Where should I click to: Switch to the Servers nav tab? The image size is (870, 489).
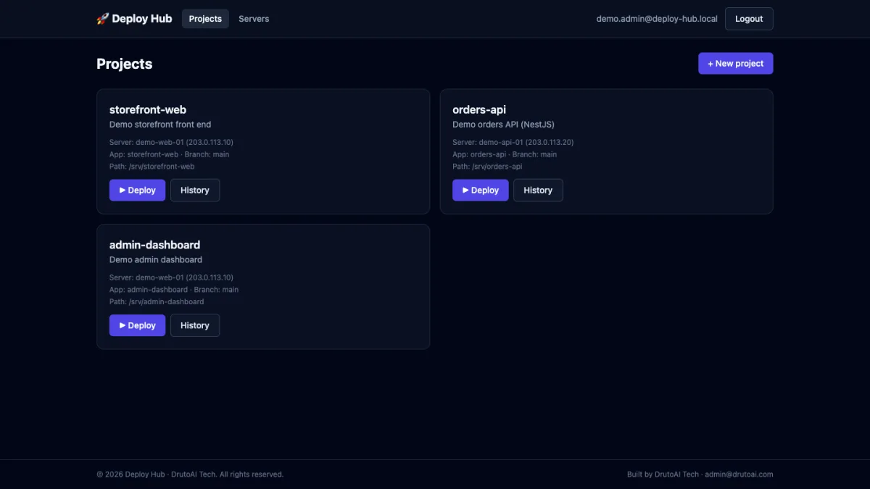254,19
